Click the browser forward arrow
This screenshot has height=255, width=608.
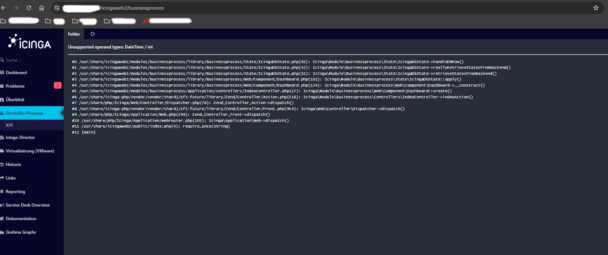coord(16,8)
